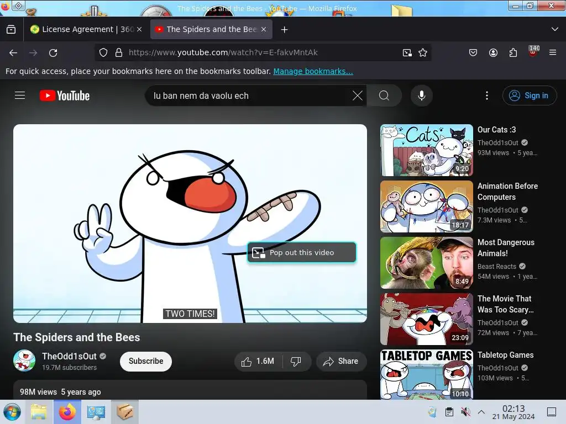The width and height of the screenshot is (566, 424).
Task: Open File Explorer from the taskbar
Action: click(x=39, y=412)
